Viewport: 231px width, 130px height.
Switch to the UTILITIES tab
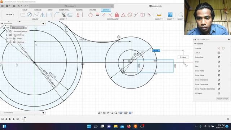pyautogui.click(x=93, y=10)
